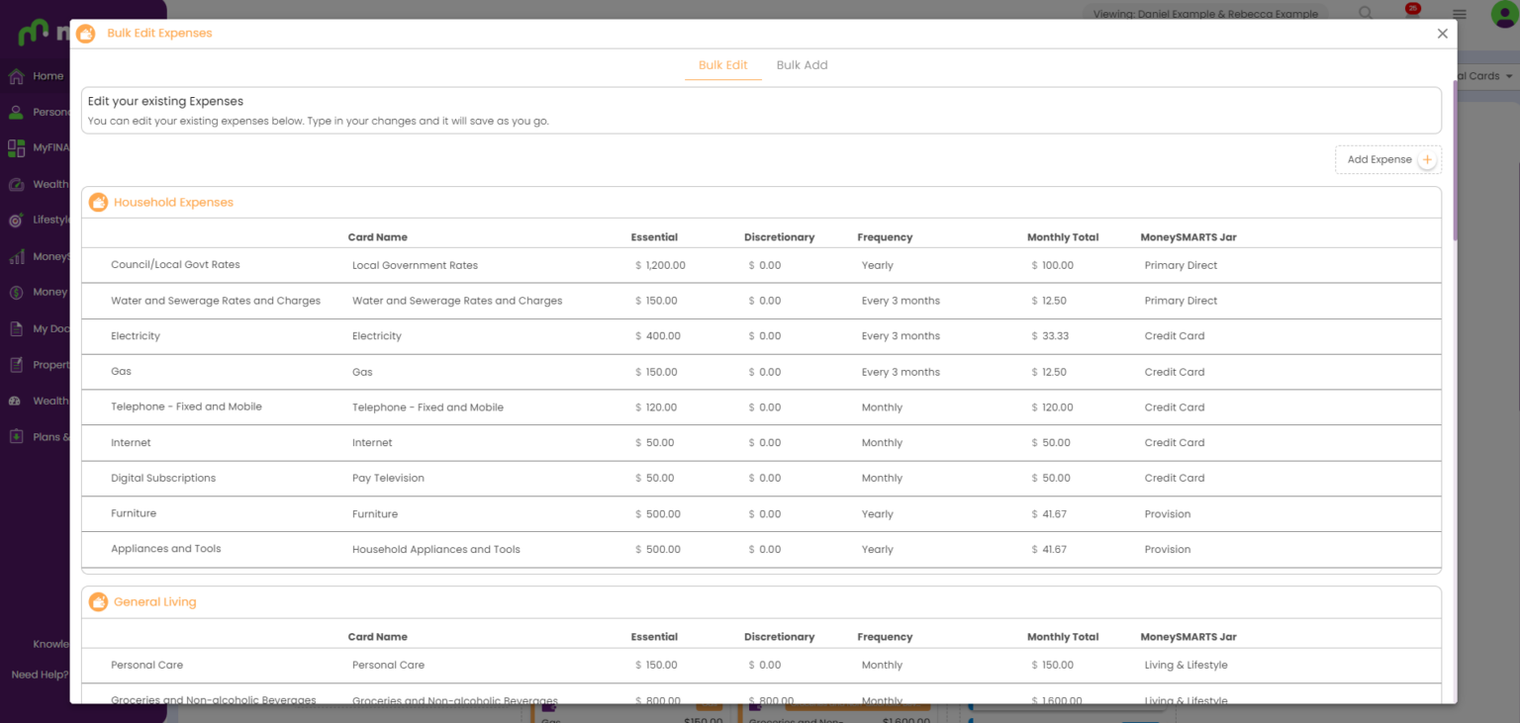Click the Need Help? link

[x=40, y=674]
